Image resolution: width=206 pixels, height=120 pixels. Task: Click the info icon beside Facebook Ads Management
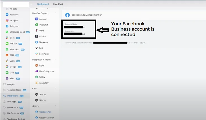pos(101,15)
